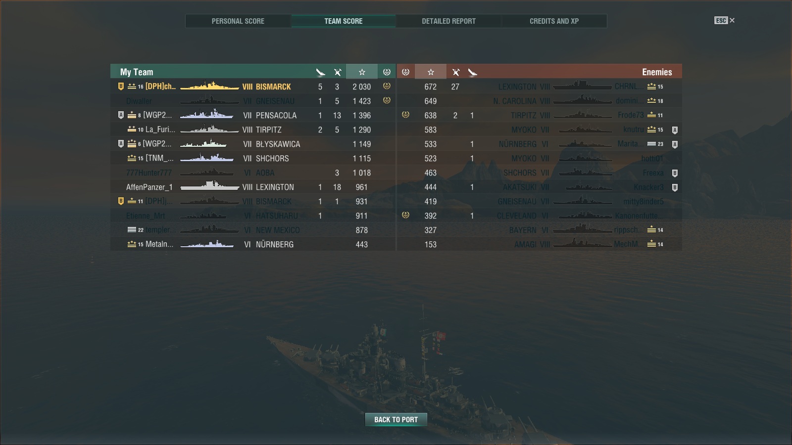
Task: Click the Back to Port button
Action: pos(396,419)
